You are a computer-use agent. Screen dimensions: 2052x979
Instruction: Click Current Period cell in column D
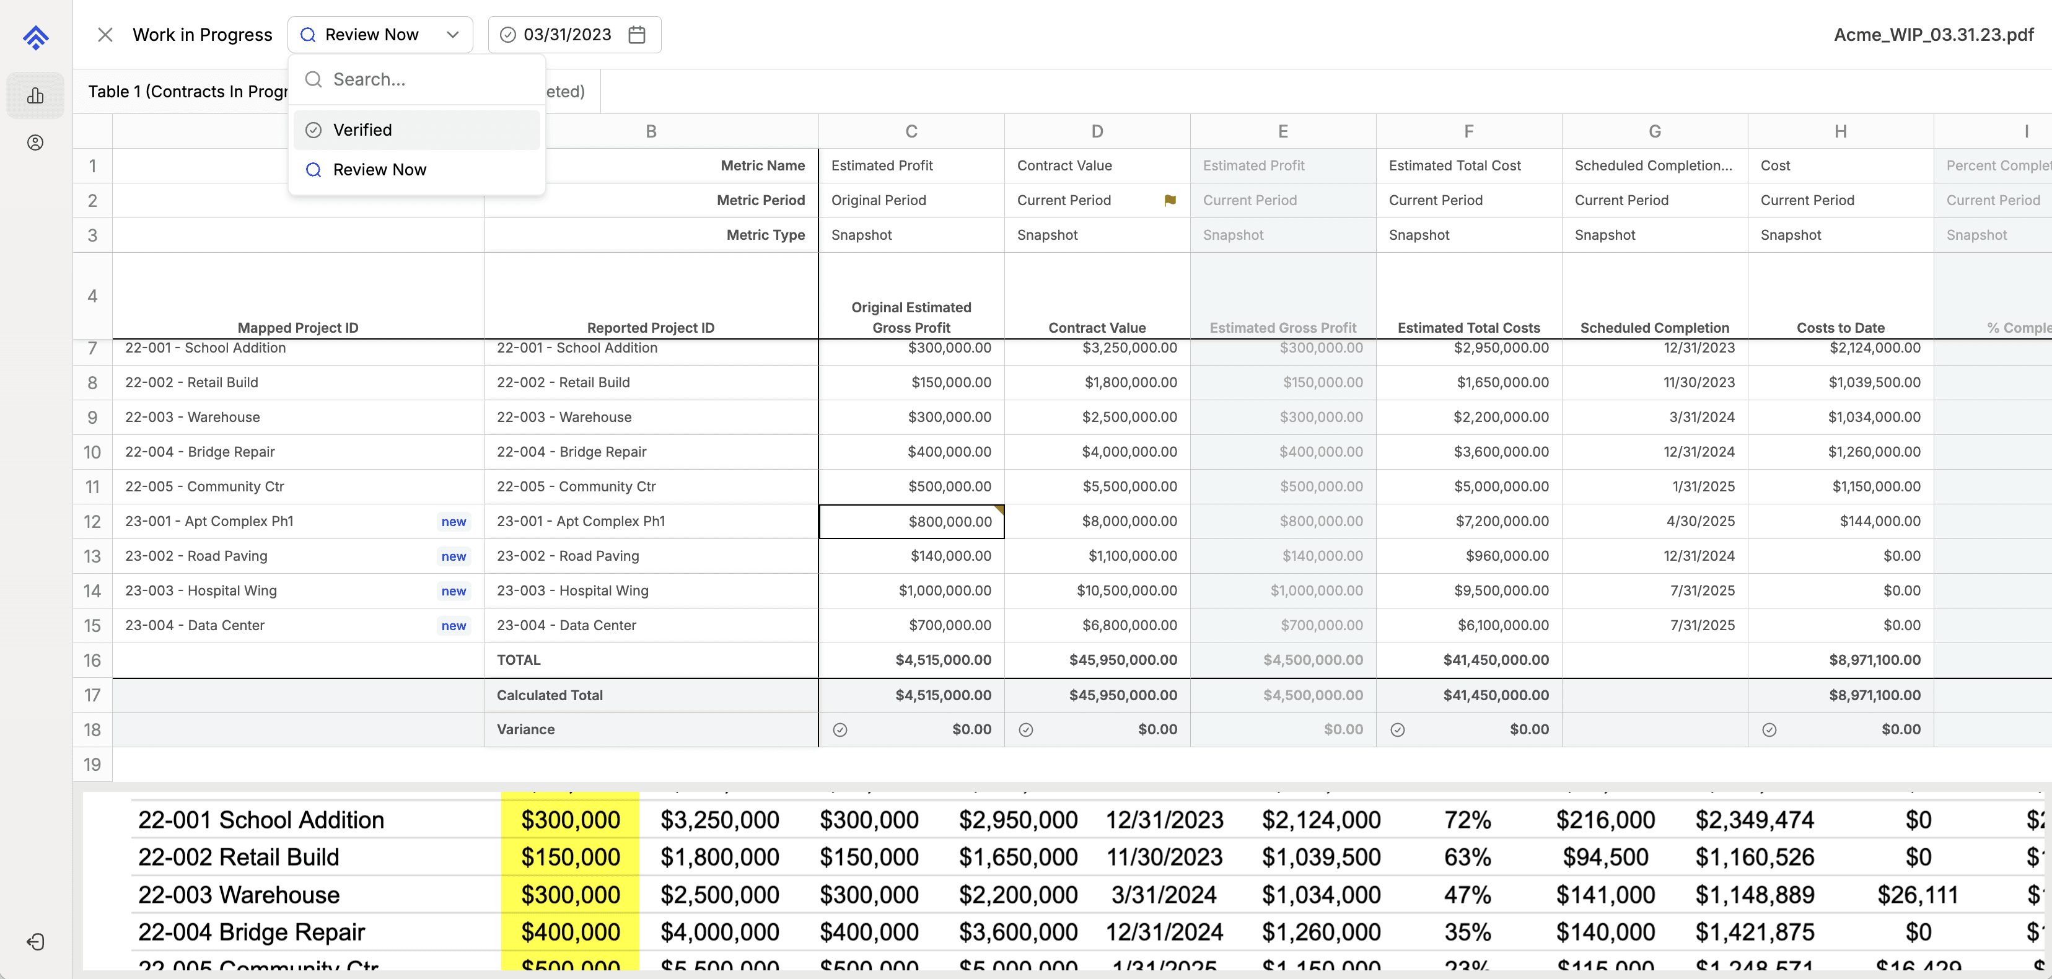(x=1097, y=201)
